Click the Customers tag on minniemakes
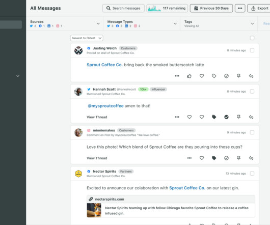This screenshot has width=270, height=225. point(126,130)
